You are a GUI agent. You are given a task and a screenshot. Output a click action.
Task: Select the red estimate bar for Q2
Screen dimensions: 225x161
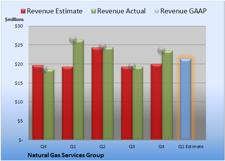click(x=97, y=93)
